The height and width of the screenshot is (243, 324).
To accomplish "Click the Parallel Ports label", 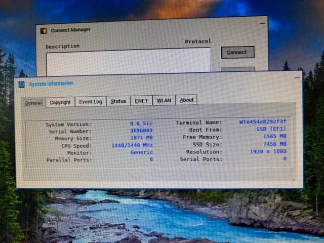I will (69, 160).
